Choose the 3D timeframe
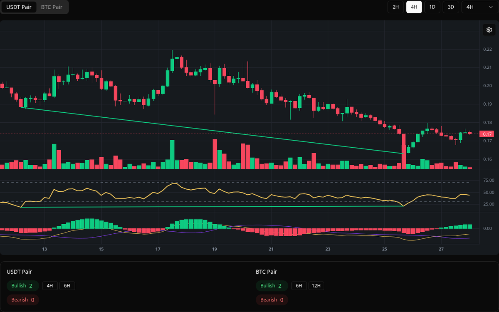This screenshot has height=312, width=499. point(450,7)
